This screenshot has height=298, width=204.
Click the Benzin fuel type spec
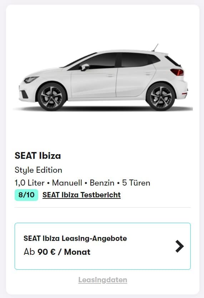click(x=102, y=183)
